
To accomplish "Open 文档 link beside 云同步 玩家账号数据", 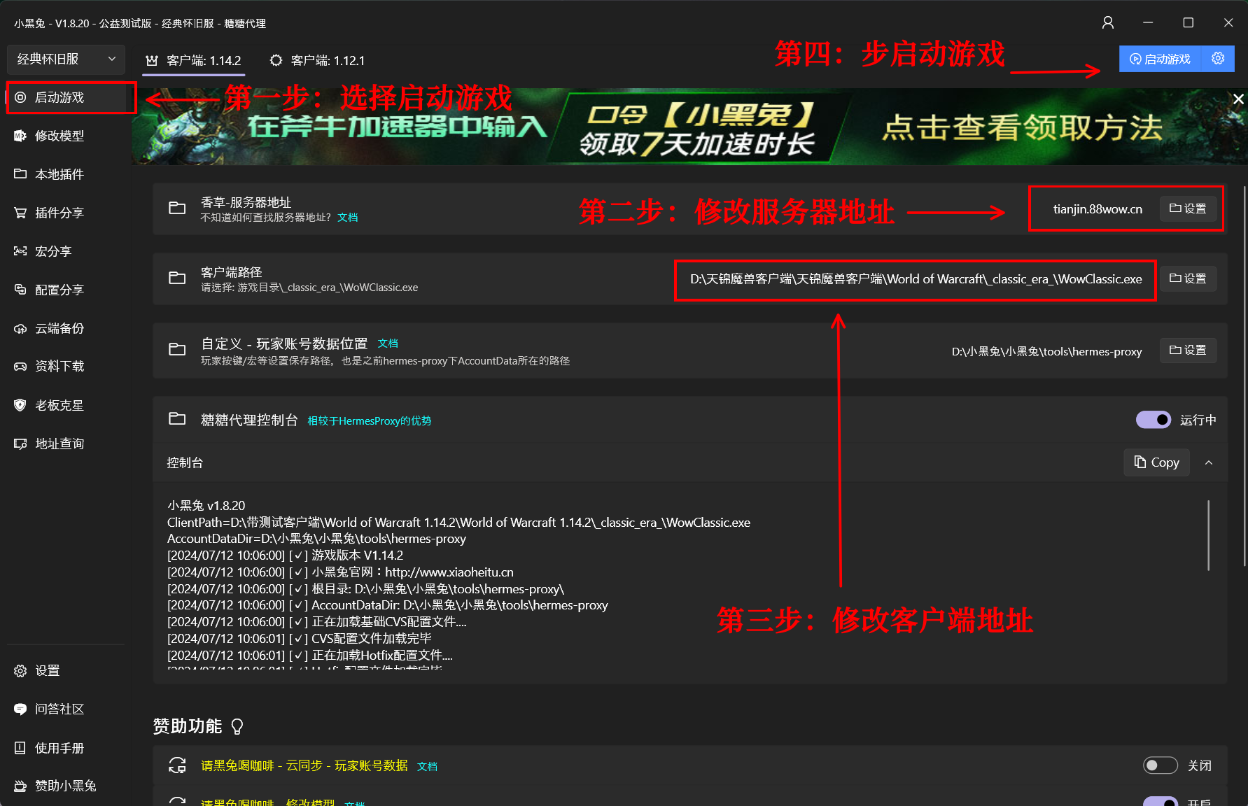I will 428,767.
